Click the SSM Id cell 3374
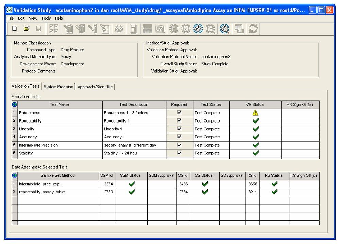Screen dimensions: 340x244 [107, 184]
